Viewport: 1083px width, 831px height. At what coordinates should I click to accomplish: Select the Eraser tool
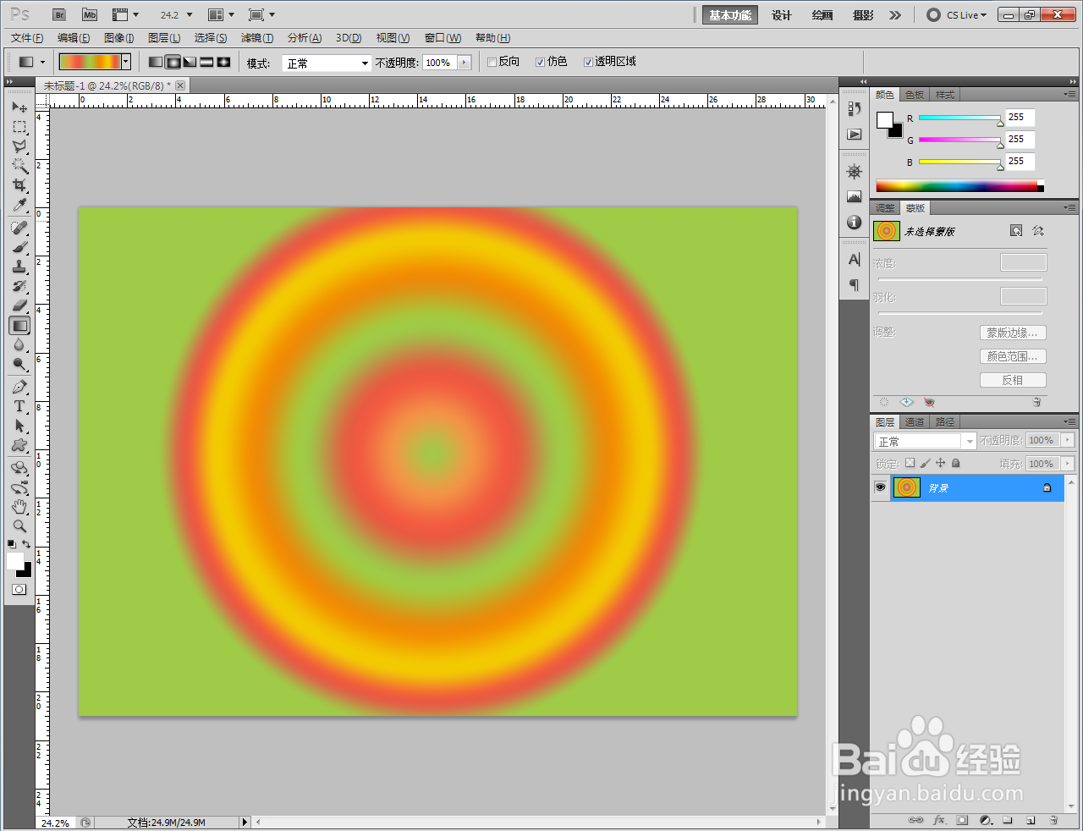tap(19, 305)
